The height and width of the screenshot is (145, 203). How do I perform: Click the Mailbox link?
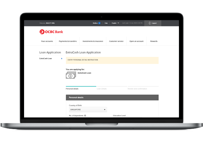(x=95, y=23)
